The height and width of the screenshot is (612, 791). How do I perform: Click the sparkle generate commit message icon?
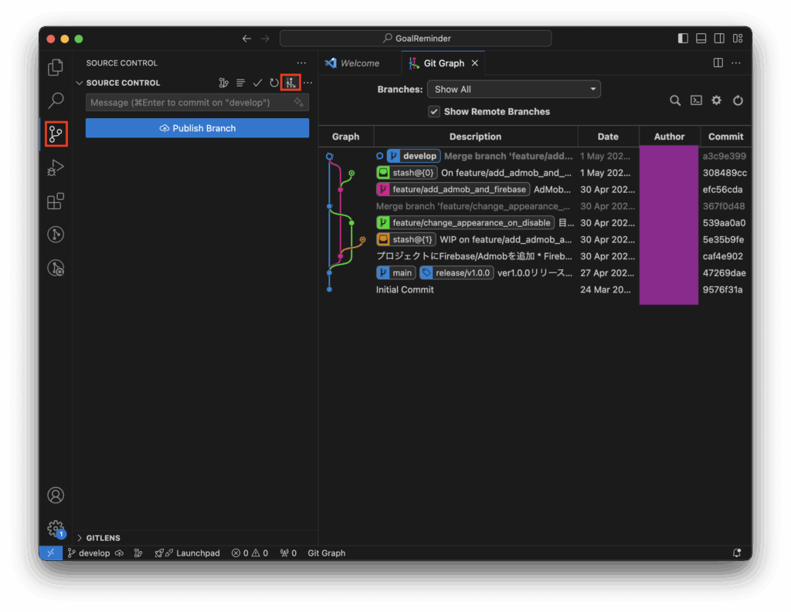pos(299,103)
